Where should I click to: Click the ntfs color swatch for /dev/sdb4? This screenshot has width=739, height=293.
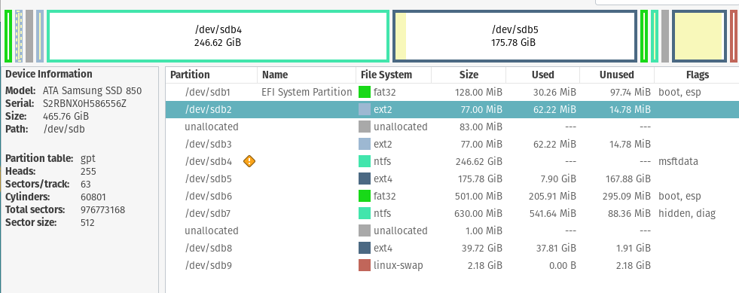click(365, 162)
